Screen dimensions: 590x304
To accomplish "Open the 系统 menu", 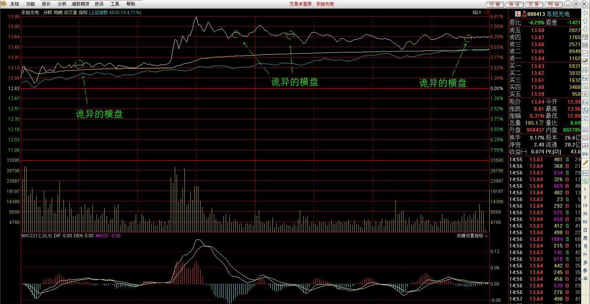I will 14,4.
